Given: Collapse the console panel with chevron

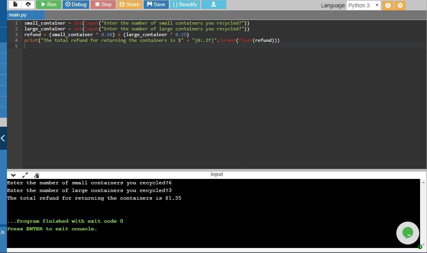Looking at the screenshot, I should point(13,175).
